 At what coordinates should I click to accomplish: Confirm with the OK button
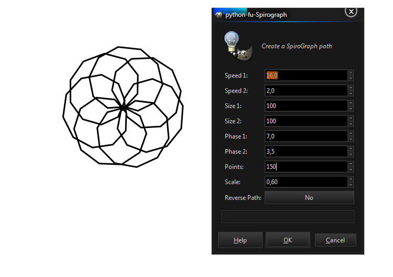[288, 240]
